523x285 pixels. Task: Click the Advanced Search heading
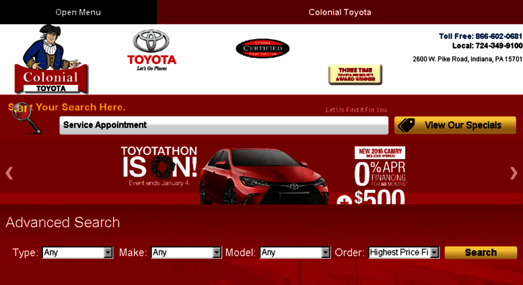point(63,222)
